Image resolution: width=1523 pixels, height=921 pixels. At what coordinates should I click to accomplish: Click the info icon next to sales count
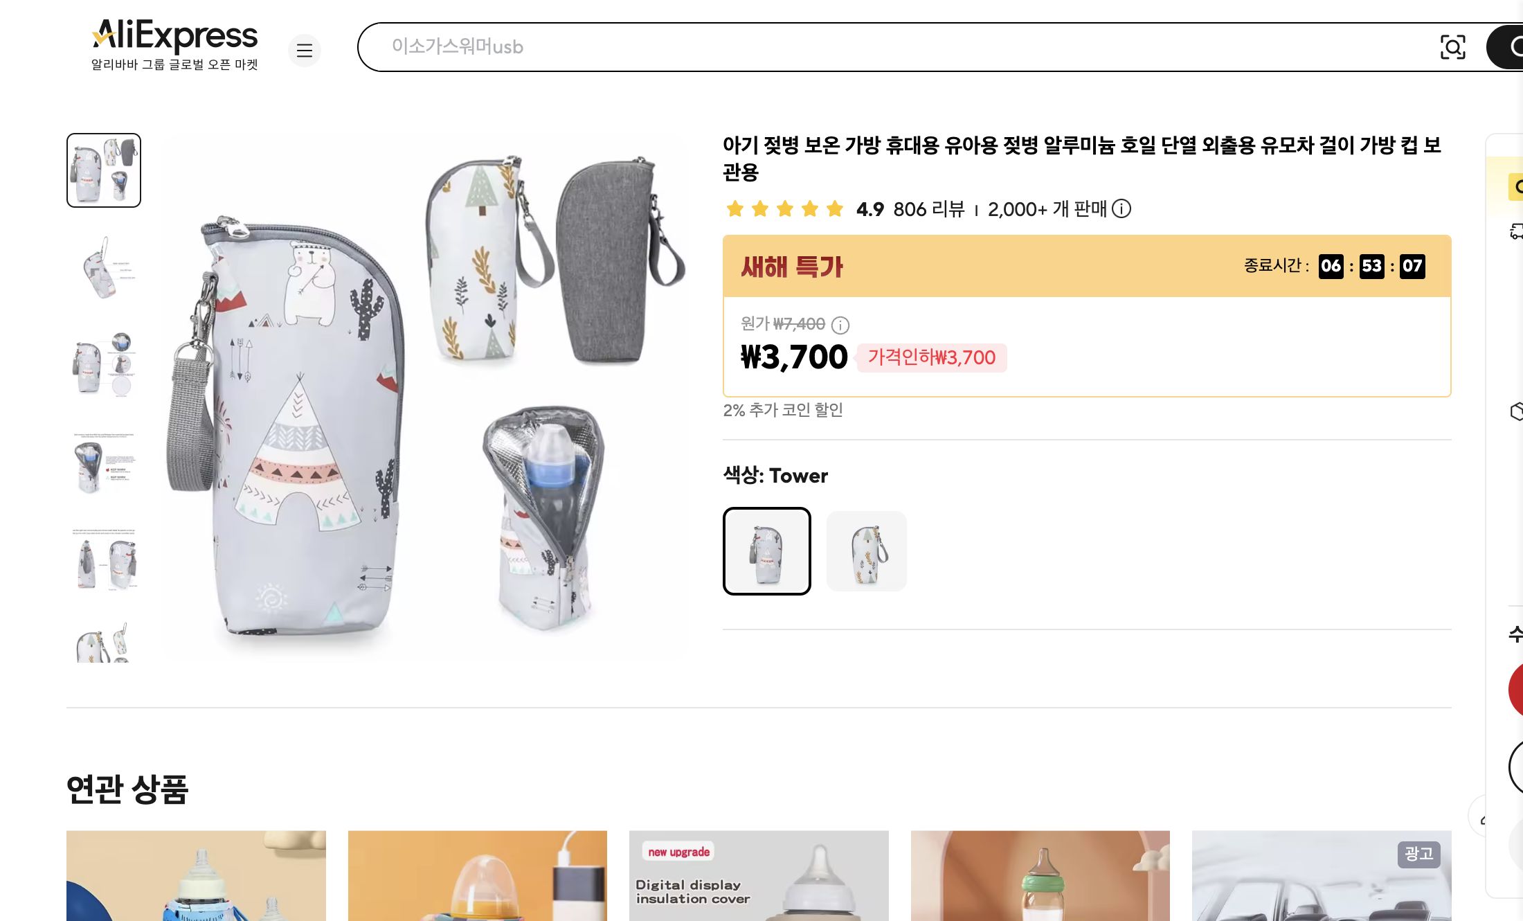pyautogui.click(x=1121, y=209)
